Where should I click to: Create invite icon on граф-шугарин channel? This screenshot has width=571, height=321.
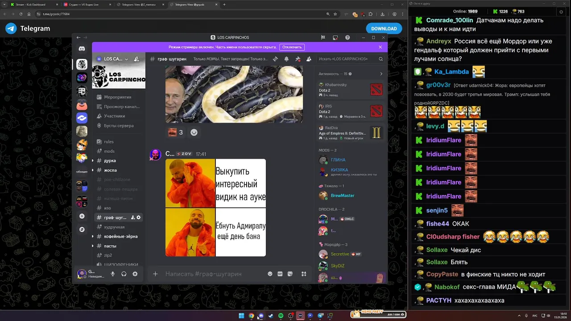[132, 218]
